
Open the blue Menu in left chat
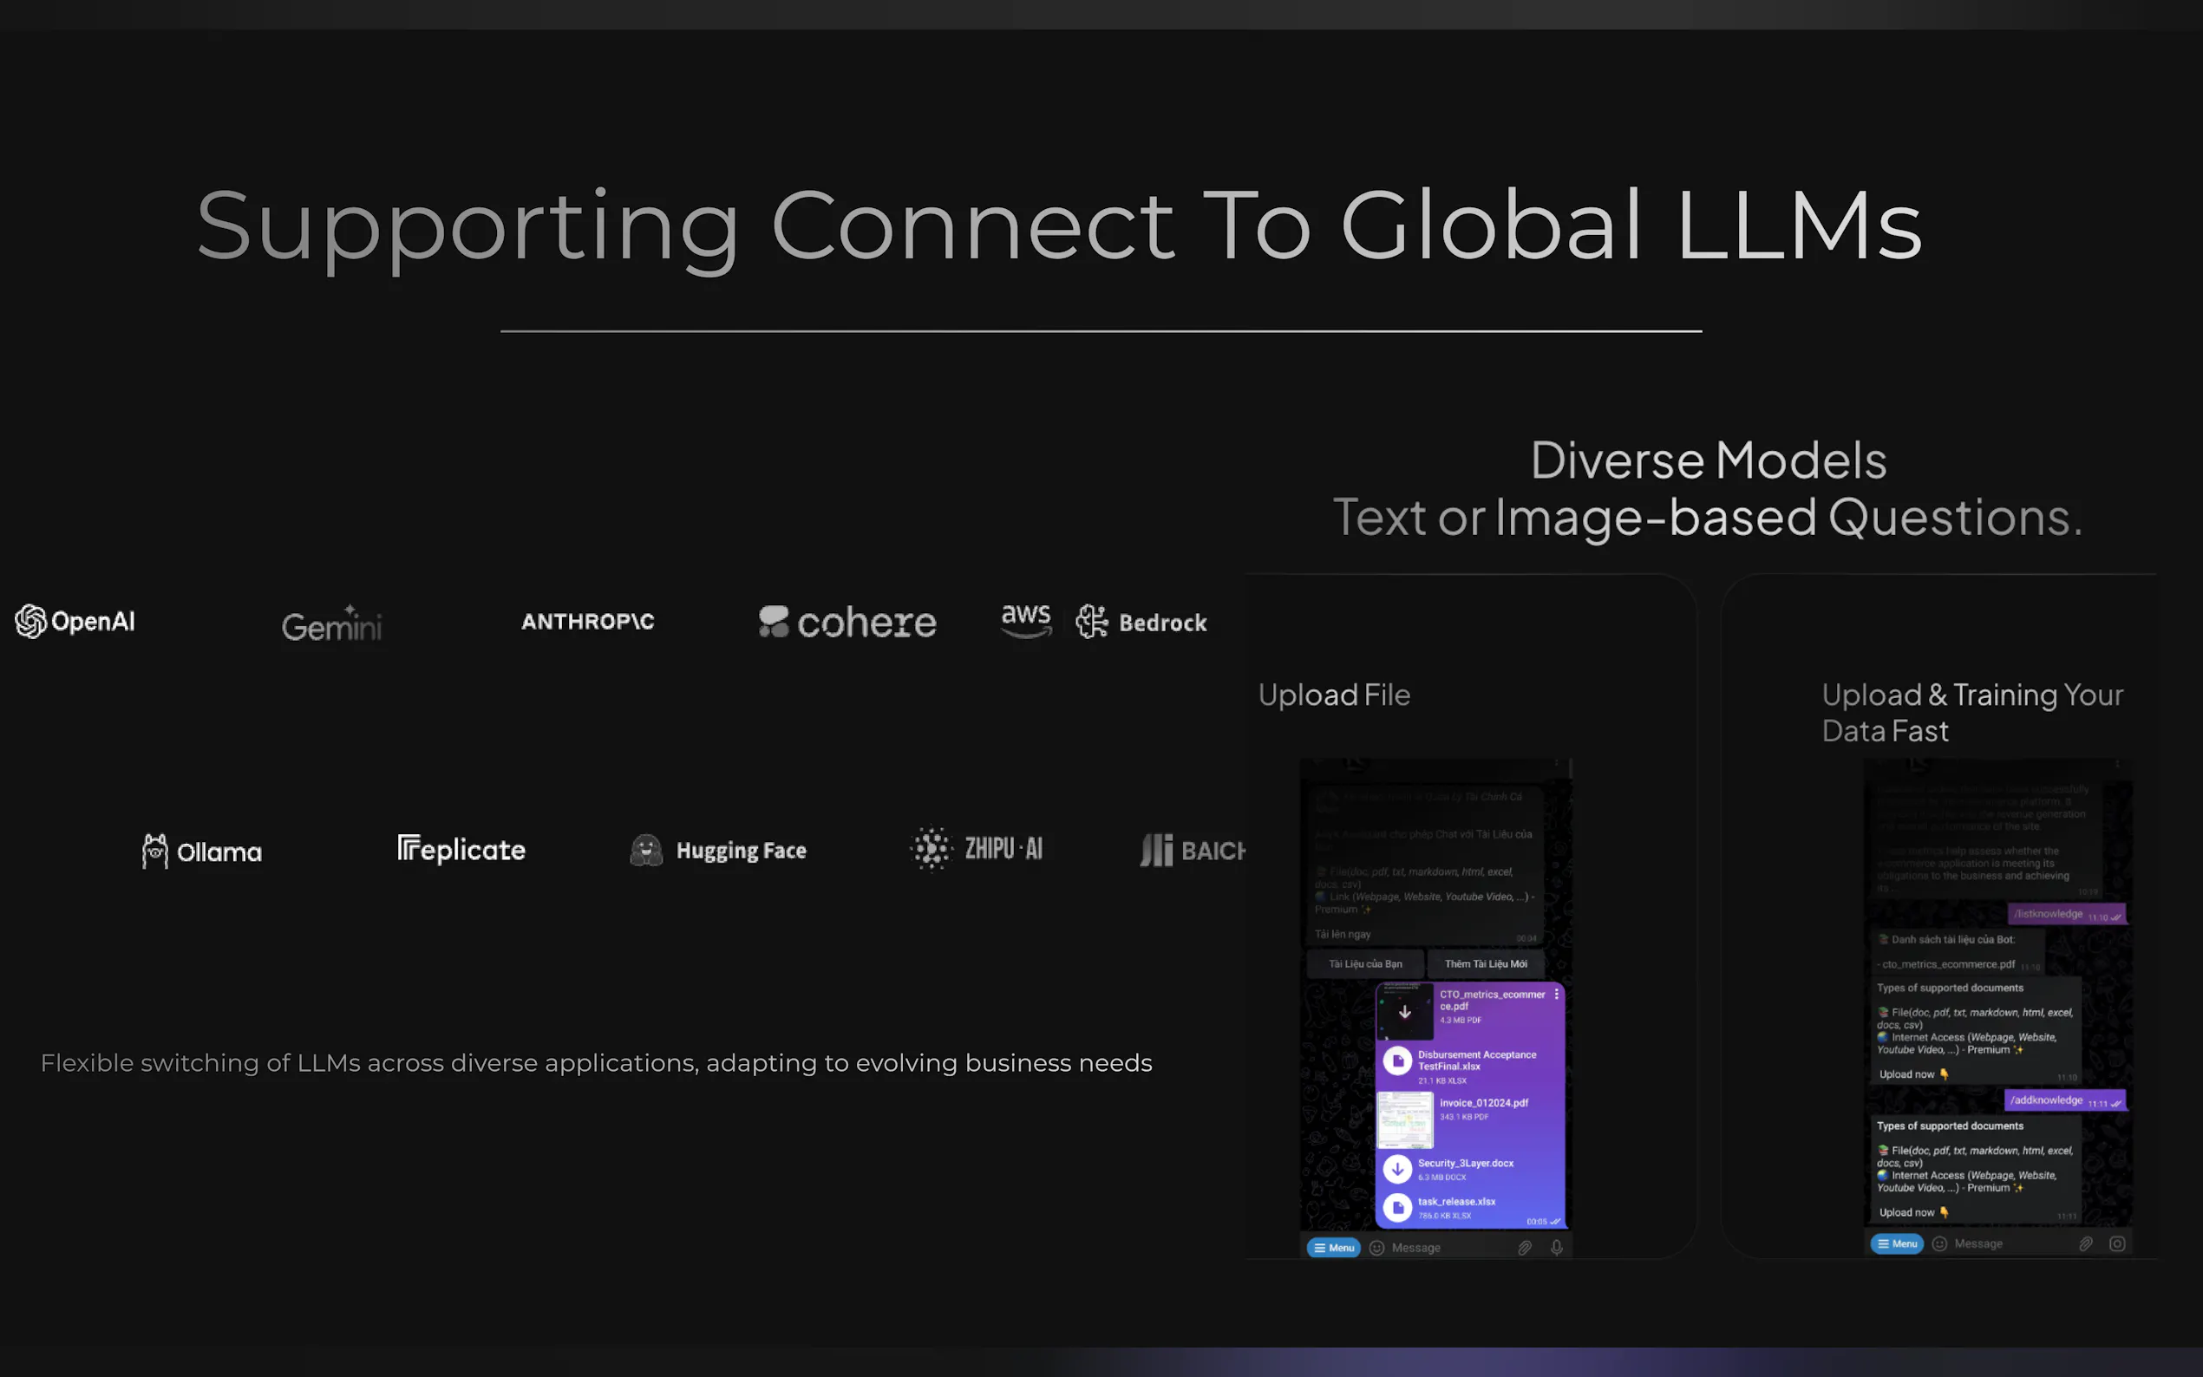point(1333,1248)
